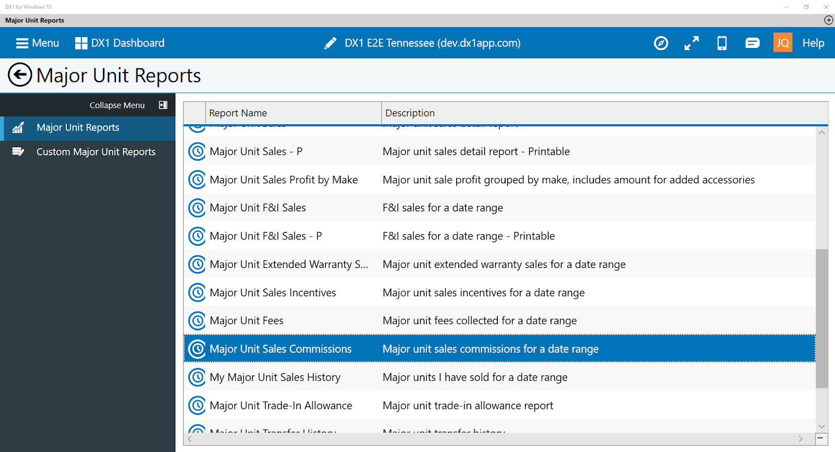This screenshot has height=452, width=835.
Task: Open the chat message icon
Action: [x=752, y=43]
